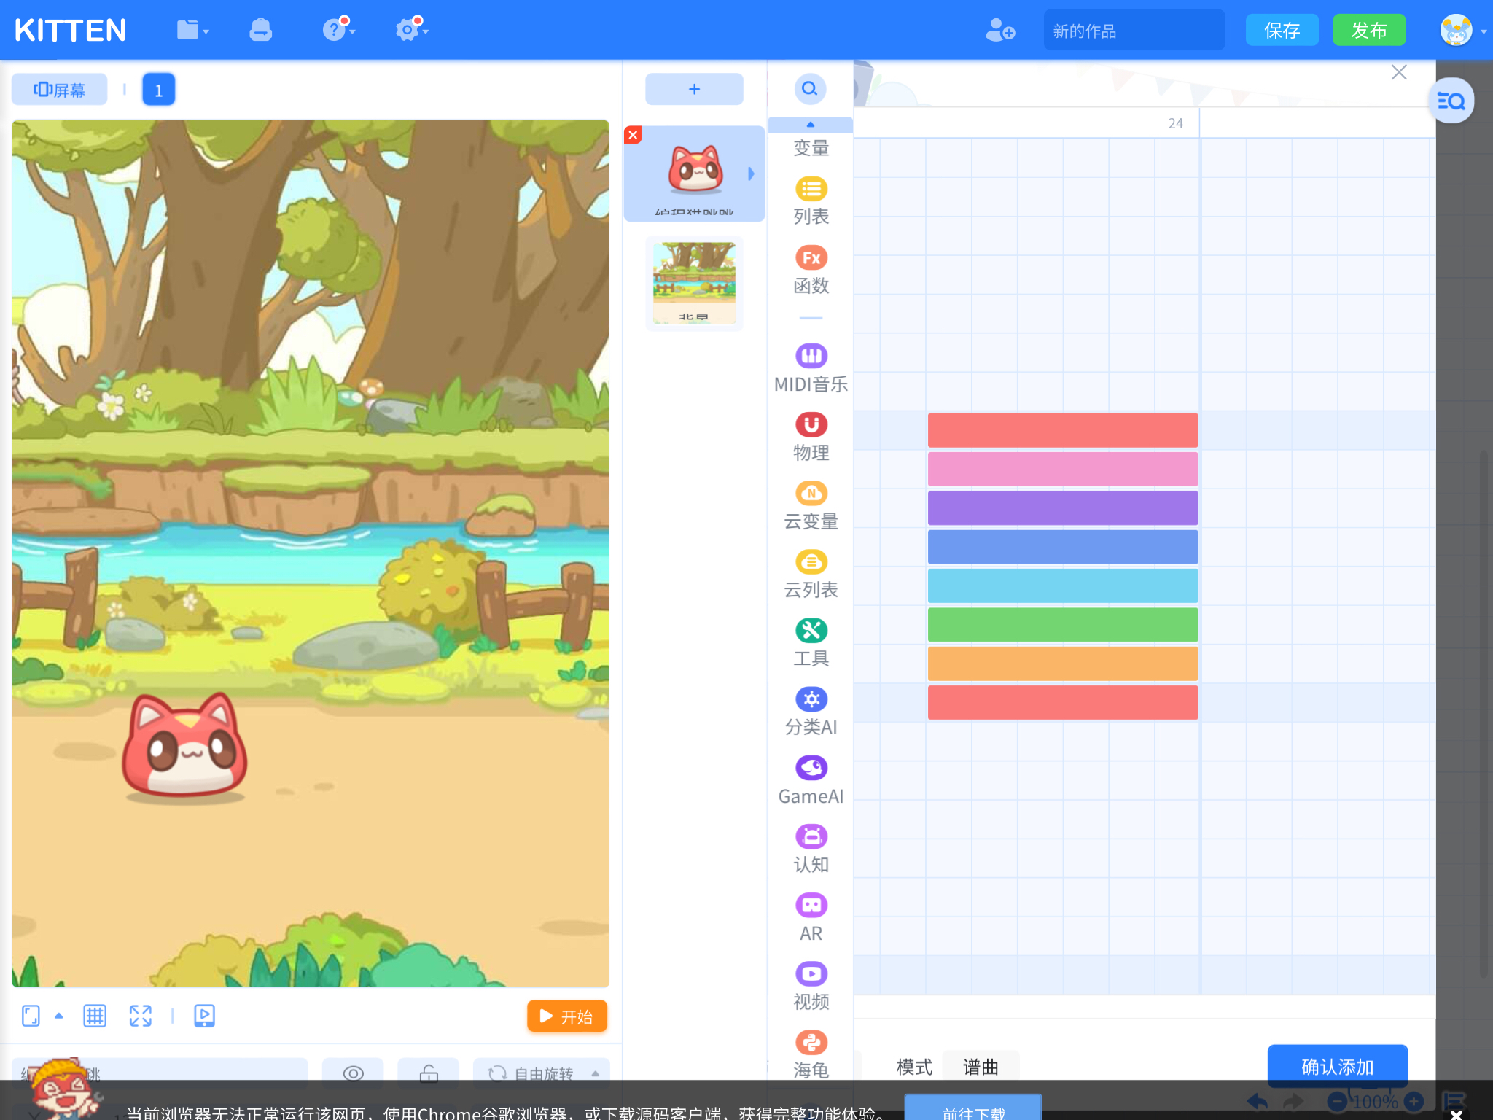Add a new sprite with plus button
Viewport: 1493px width, 1120px height.
694,89
